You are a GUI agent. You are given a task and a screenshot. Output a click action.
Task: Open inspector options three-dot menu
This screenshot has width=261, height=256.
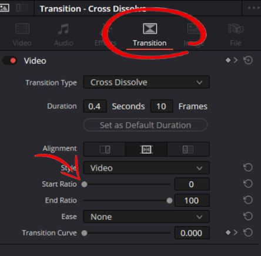pos(254,8)
